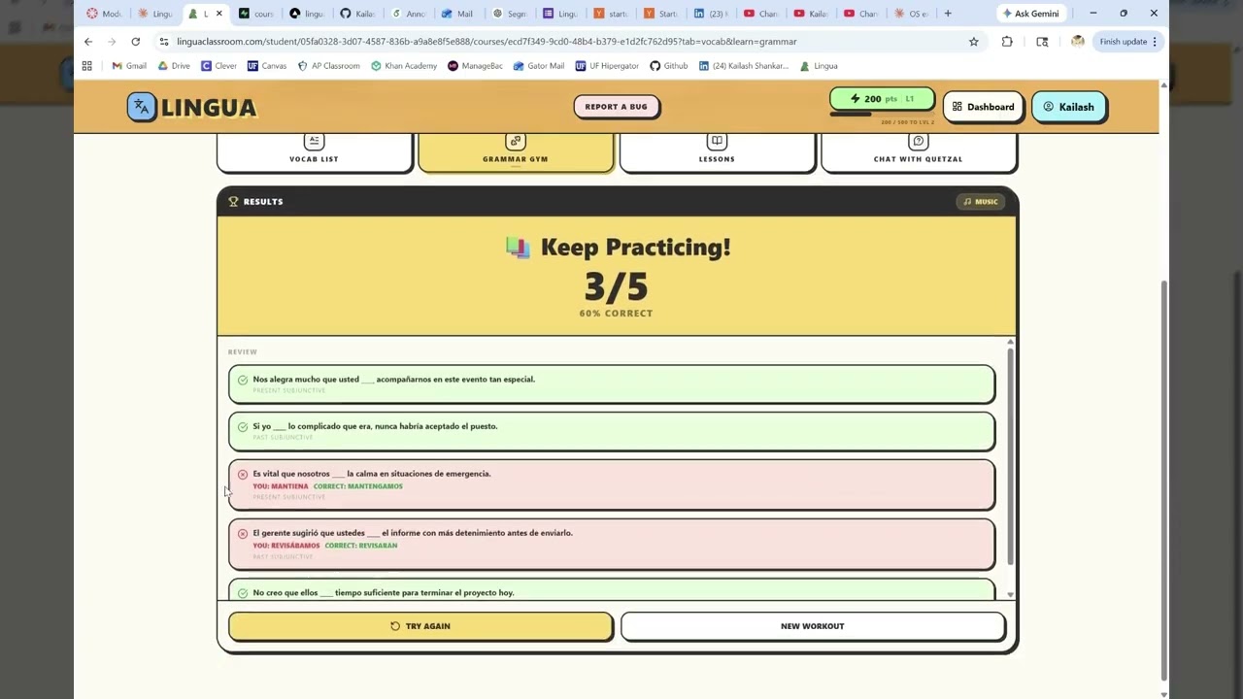Click the 'CORRECT: REVISARAN' text

click(360, 546)
